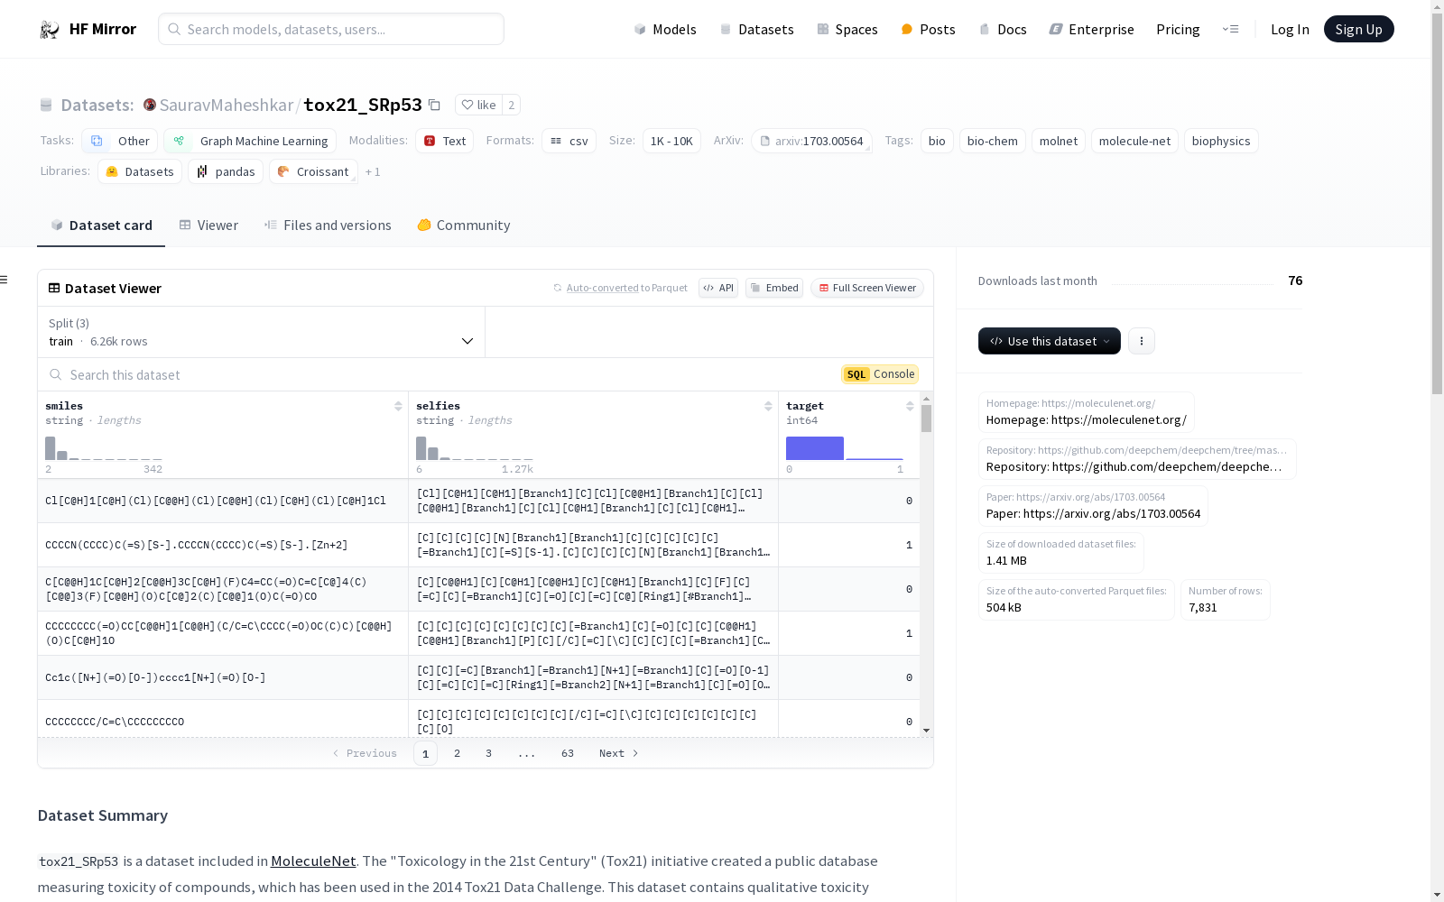Click the bio tag
1444x902 pixels.
pos(937,141)
